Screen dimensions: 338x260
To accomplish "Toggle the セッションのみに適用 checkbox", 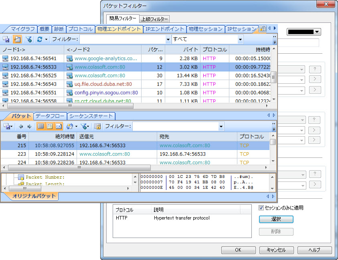I will 261,208.
